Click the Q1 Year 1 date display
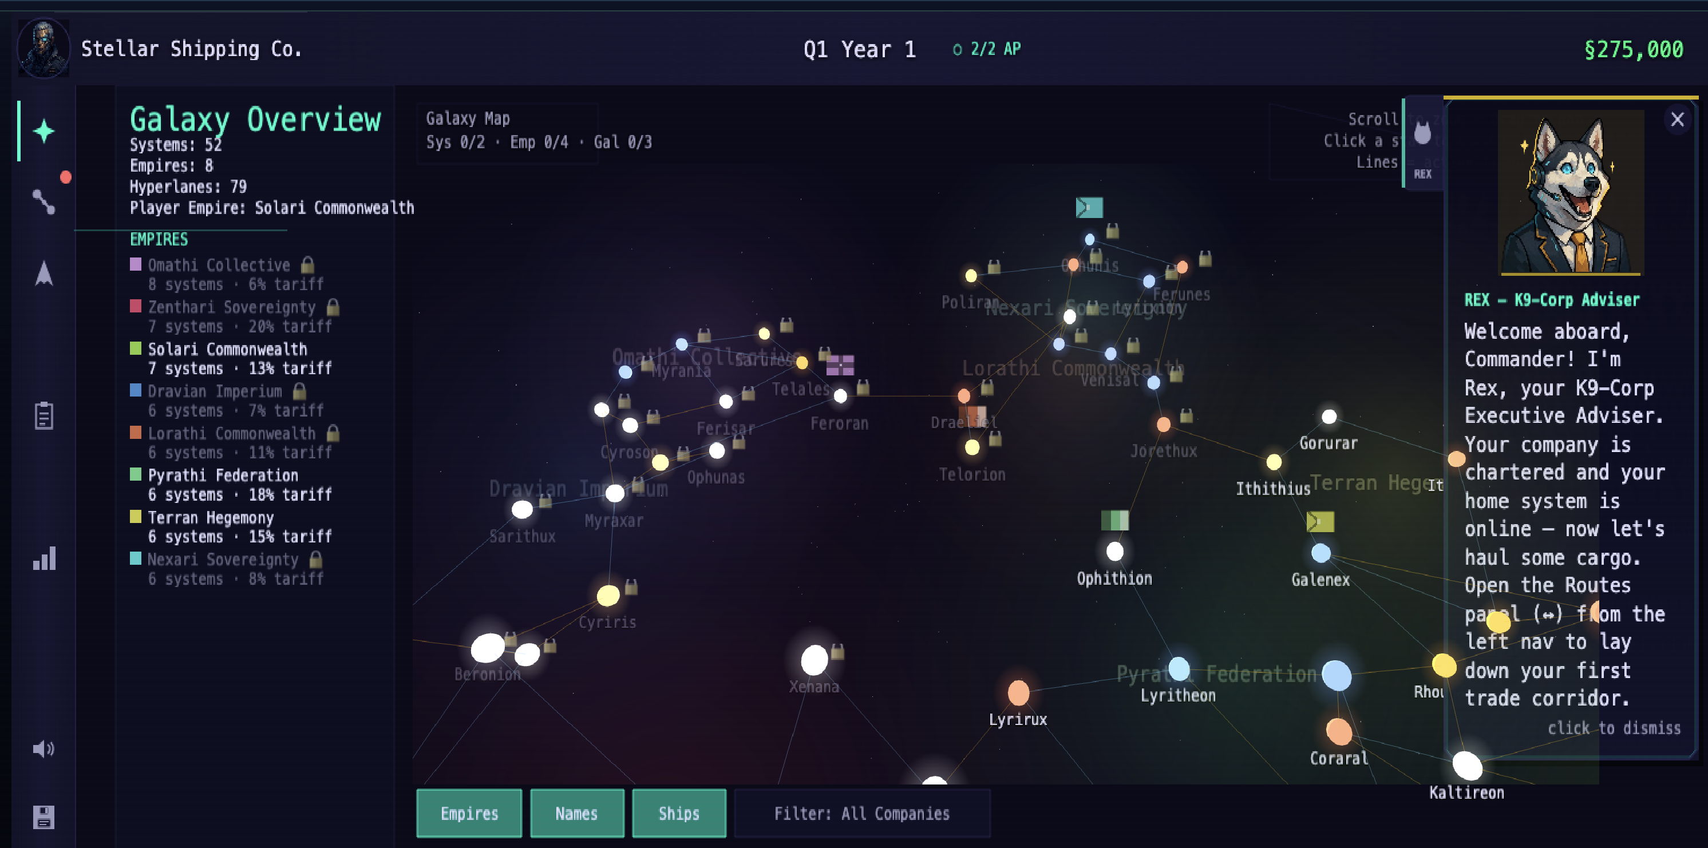 pyautogui.click(x=859, y=49)
